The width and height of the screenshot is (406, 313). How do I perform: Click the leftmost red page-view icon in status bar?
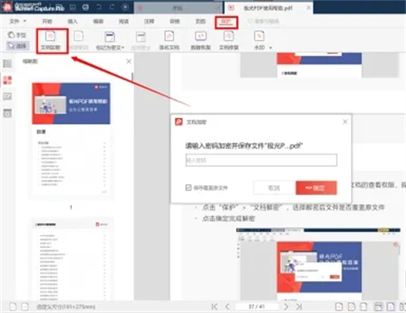tap(339, 306)
